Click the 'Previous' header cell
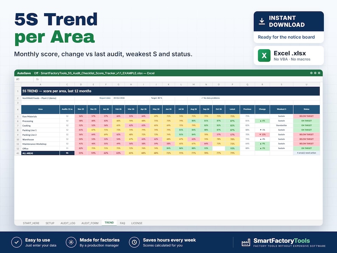337x253 pixels. [x=247, y=110]
